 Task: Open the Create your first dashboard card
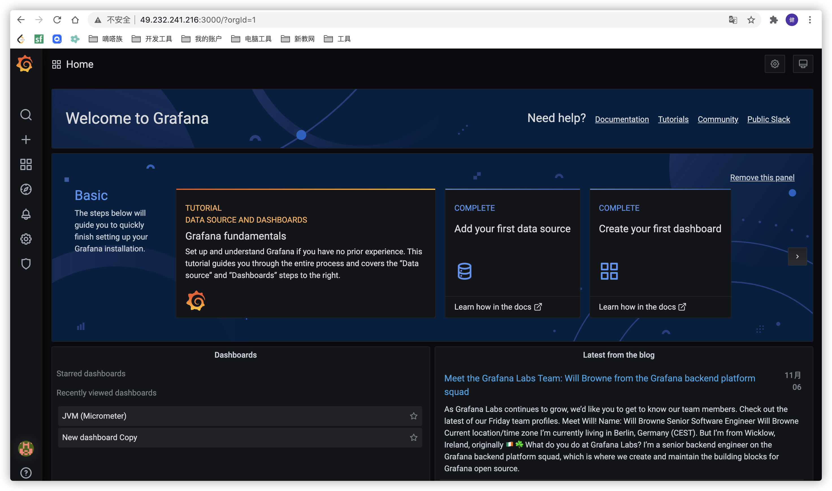click(660, 253)
